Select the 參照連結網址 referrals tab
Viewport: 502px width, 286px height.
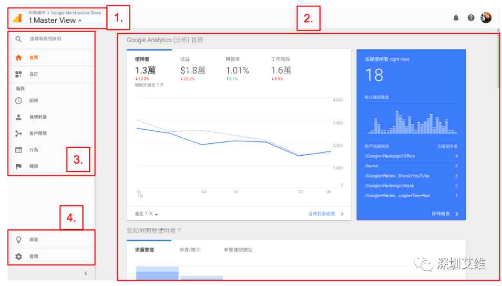[x=238, y=250]
